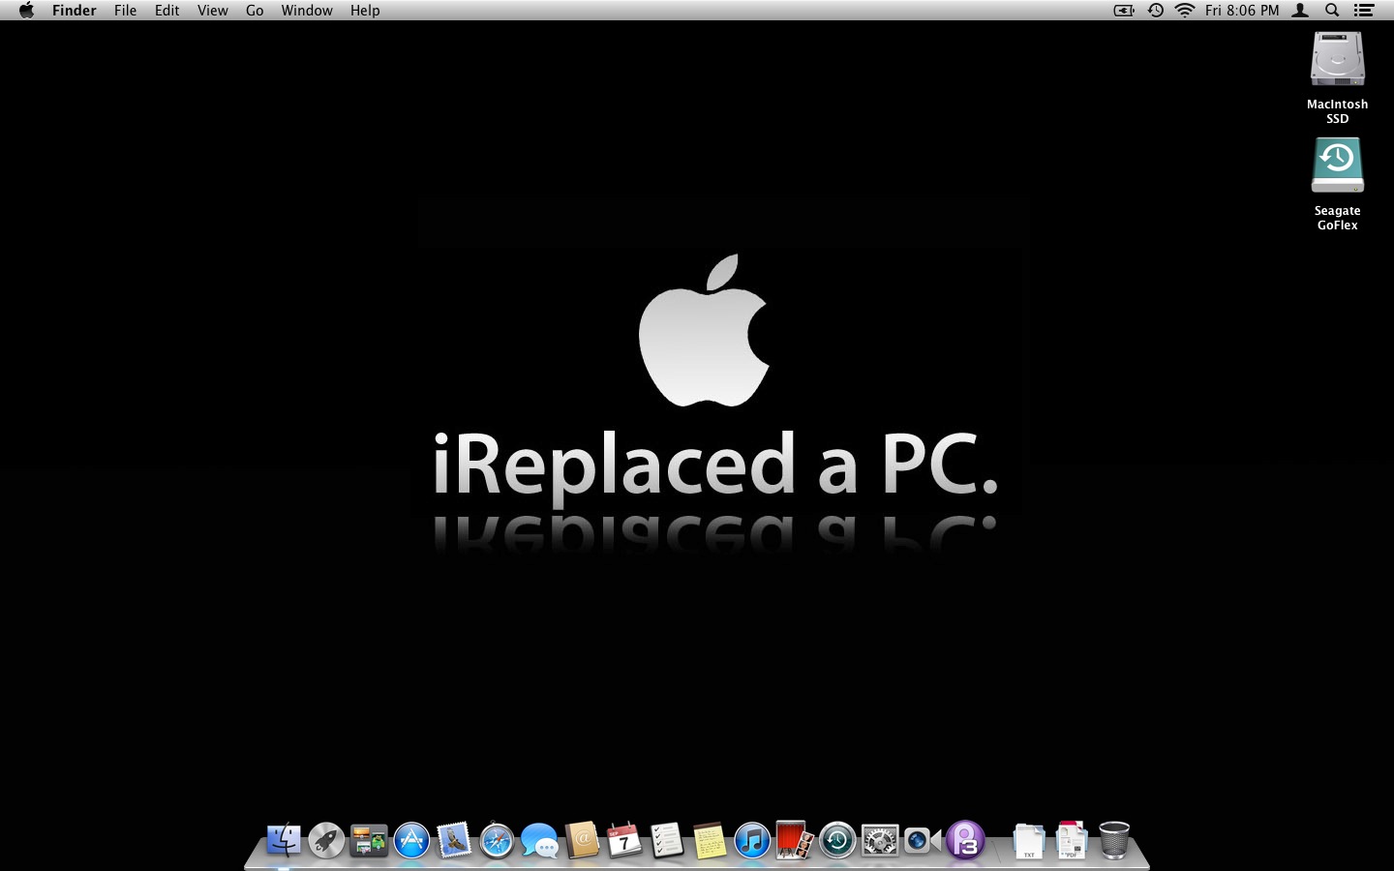The image size is (1394, 871).
Task: Open the PDF documents stack
Action: click(x=1072, y=840)
